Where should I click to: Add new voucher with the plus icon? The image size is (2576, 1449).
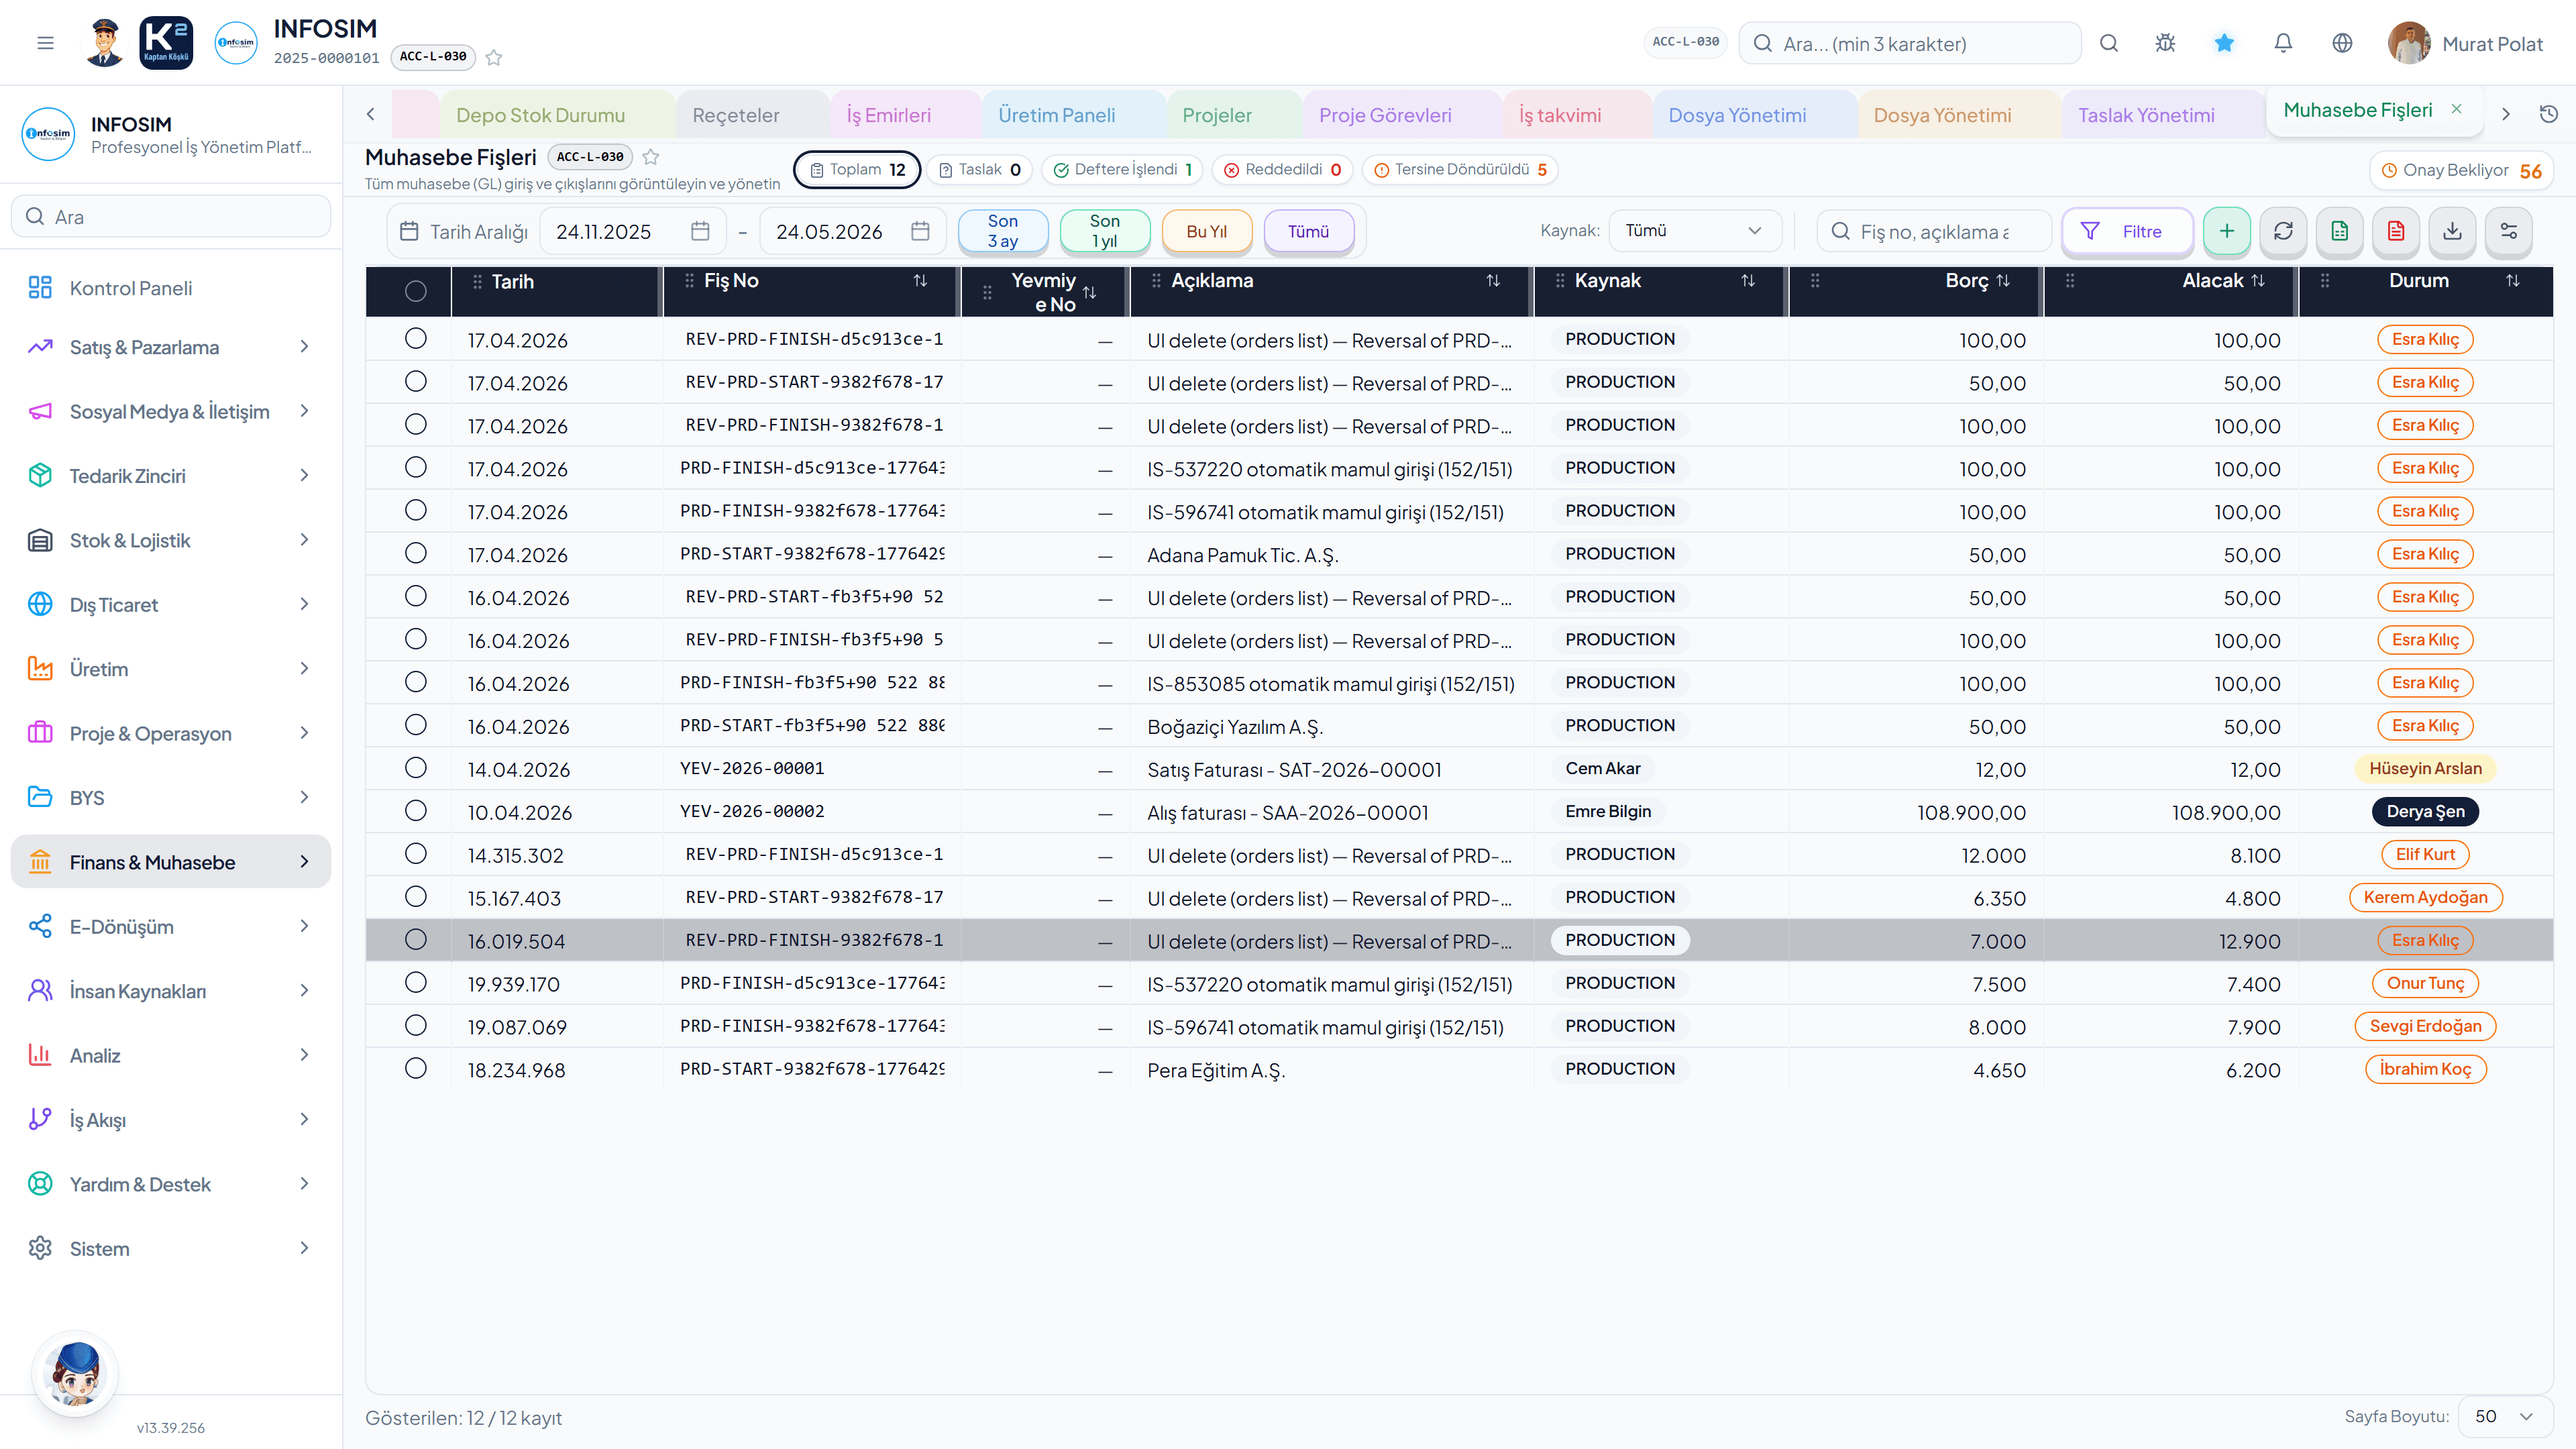[2227, 231]
